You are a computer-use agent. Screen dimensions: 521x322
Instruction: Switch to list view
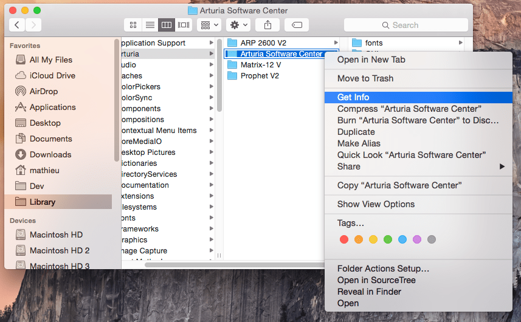pos(150,25)
